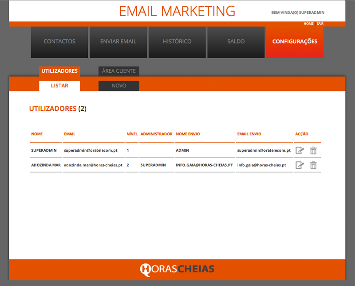Click the ADMIN nome envio cell
The image size is (355, 286).
[x=182, y=150]
